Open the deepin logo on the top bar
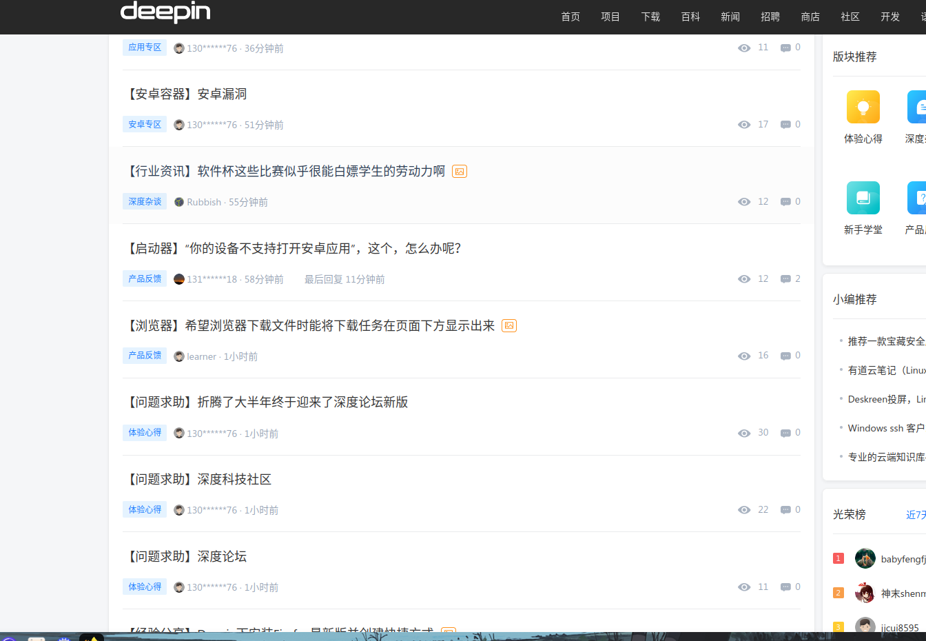The image size is (926, 641). click(x=165, y=13)
